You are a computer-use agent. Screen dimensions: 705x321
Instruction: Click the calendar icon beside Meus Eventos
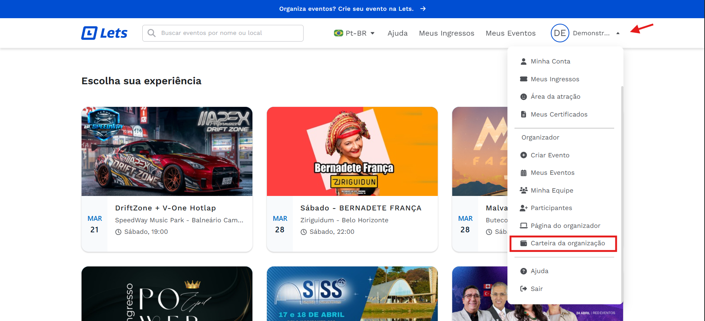tap(523, 173)
